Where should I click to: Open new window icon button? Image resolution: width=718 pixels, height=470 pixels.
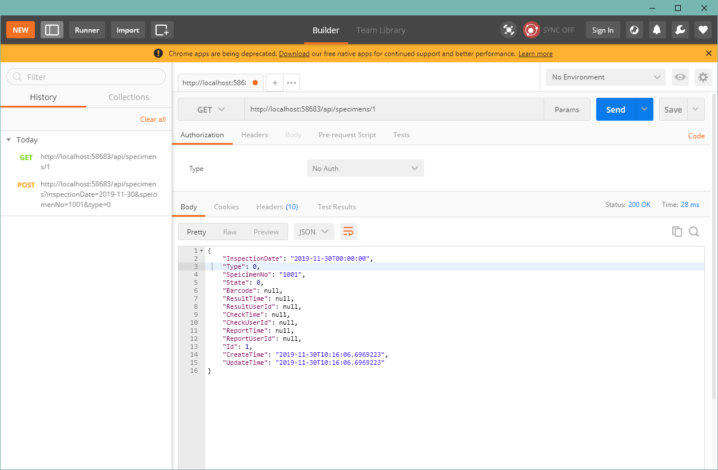click(x=162, y=30)
